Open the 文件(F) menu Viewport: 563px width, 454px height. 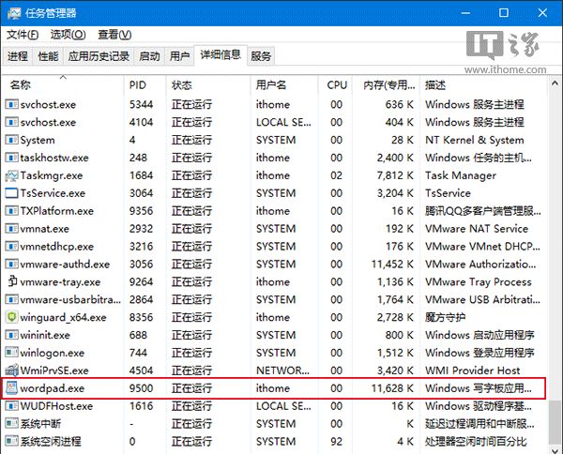(23, 35)
